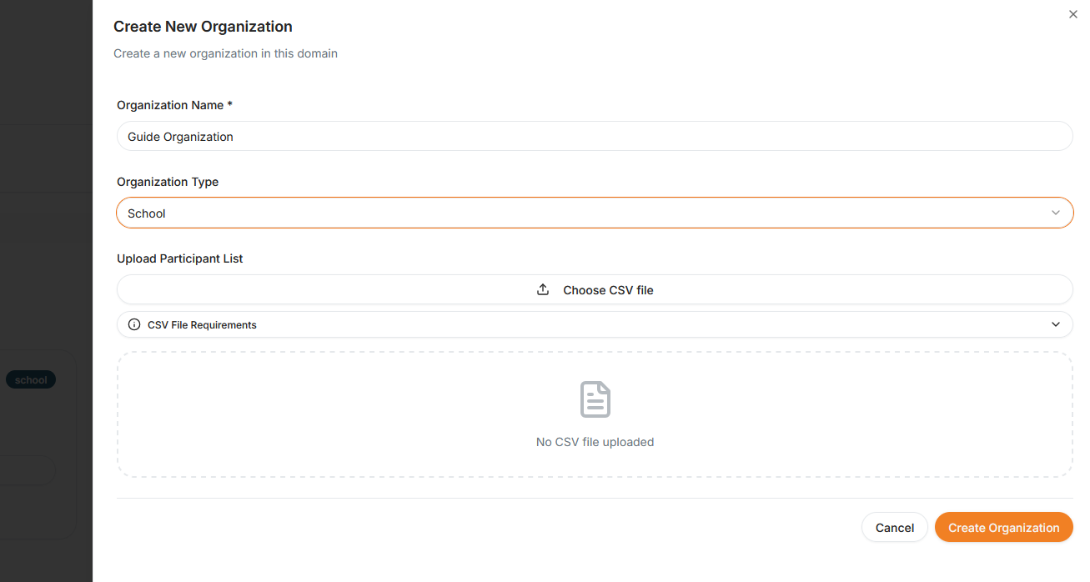Viewport: 1090px width, 582px height.
Task: Click the Upload Participant List label
Action: (180, 258)
